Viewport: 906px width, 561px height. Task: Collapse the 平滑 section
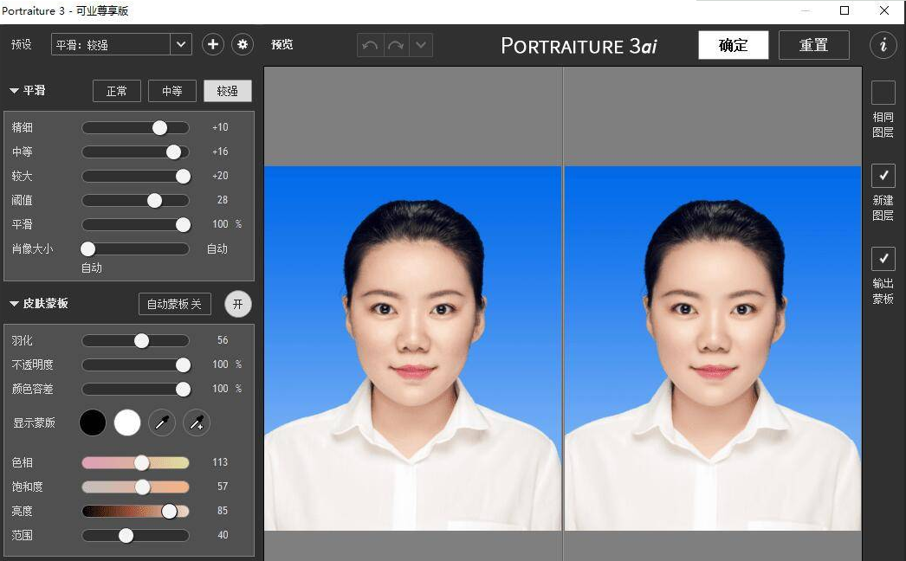pos(15,90)
